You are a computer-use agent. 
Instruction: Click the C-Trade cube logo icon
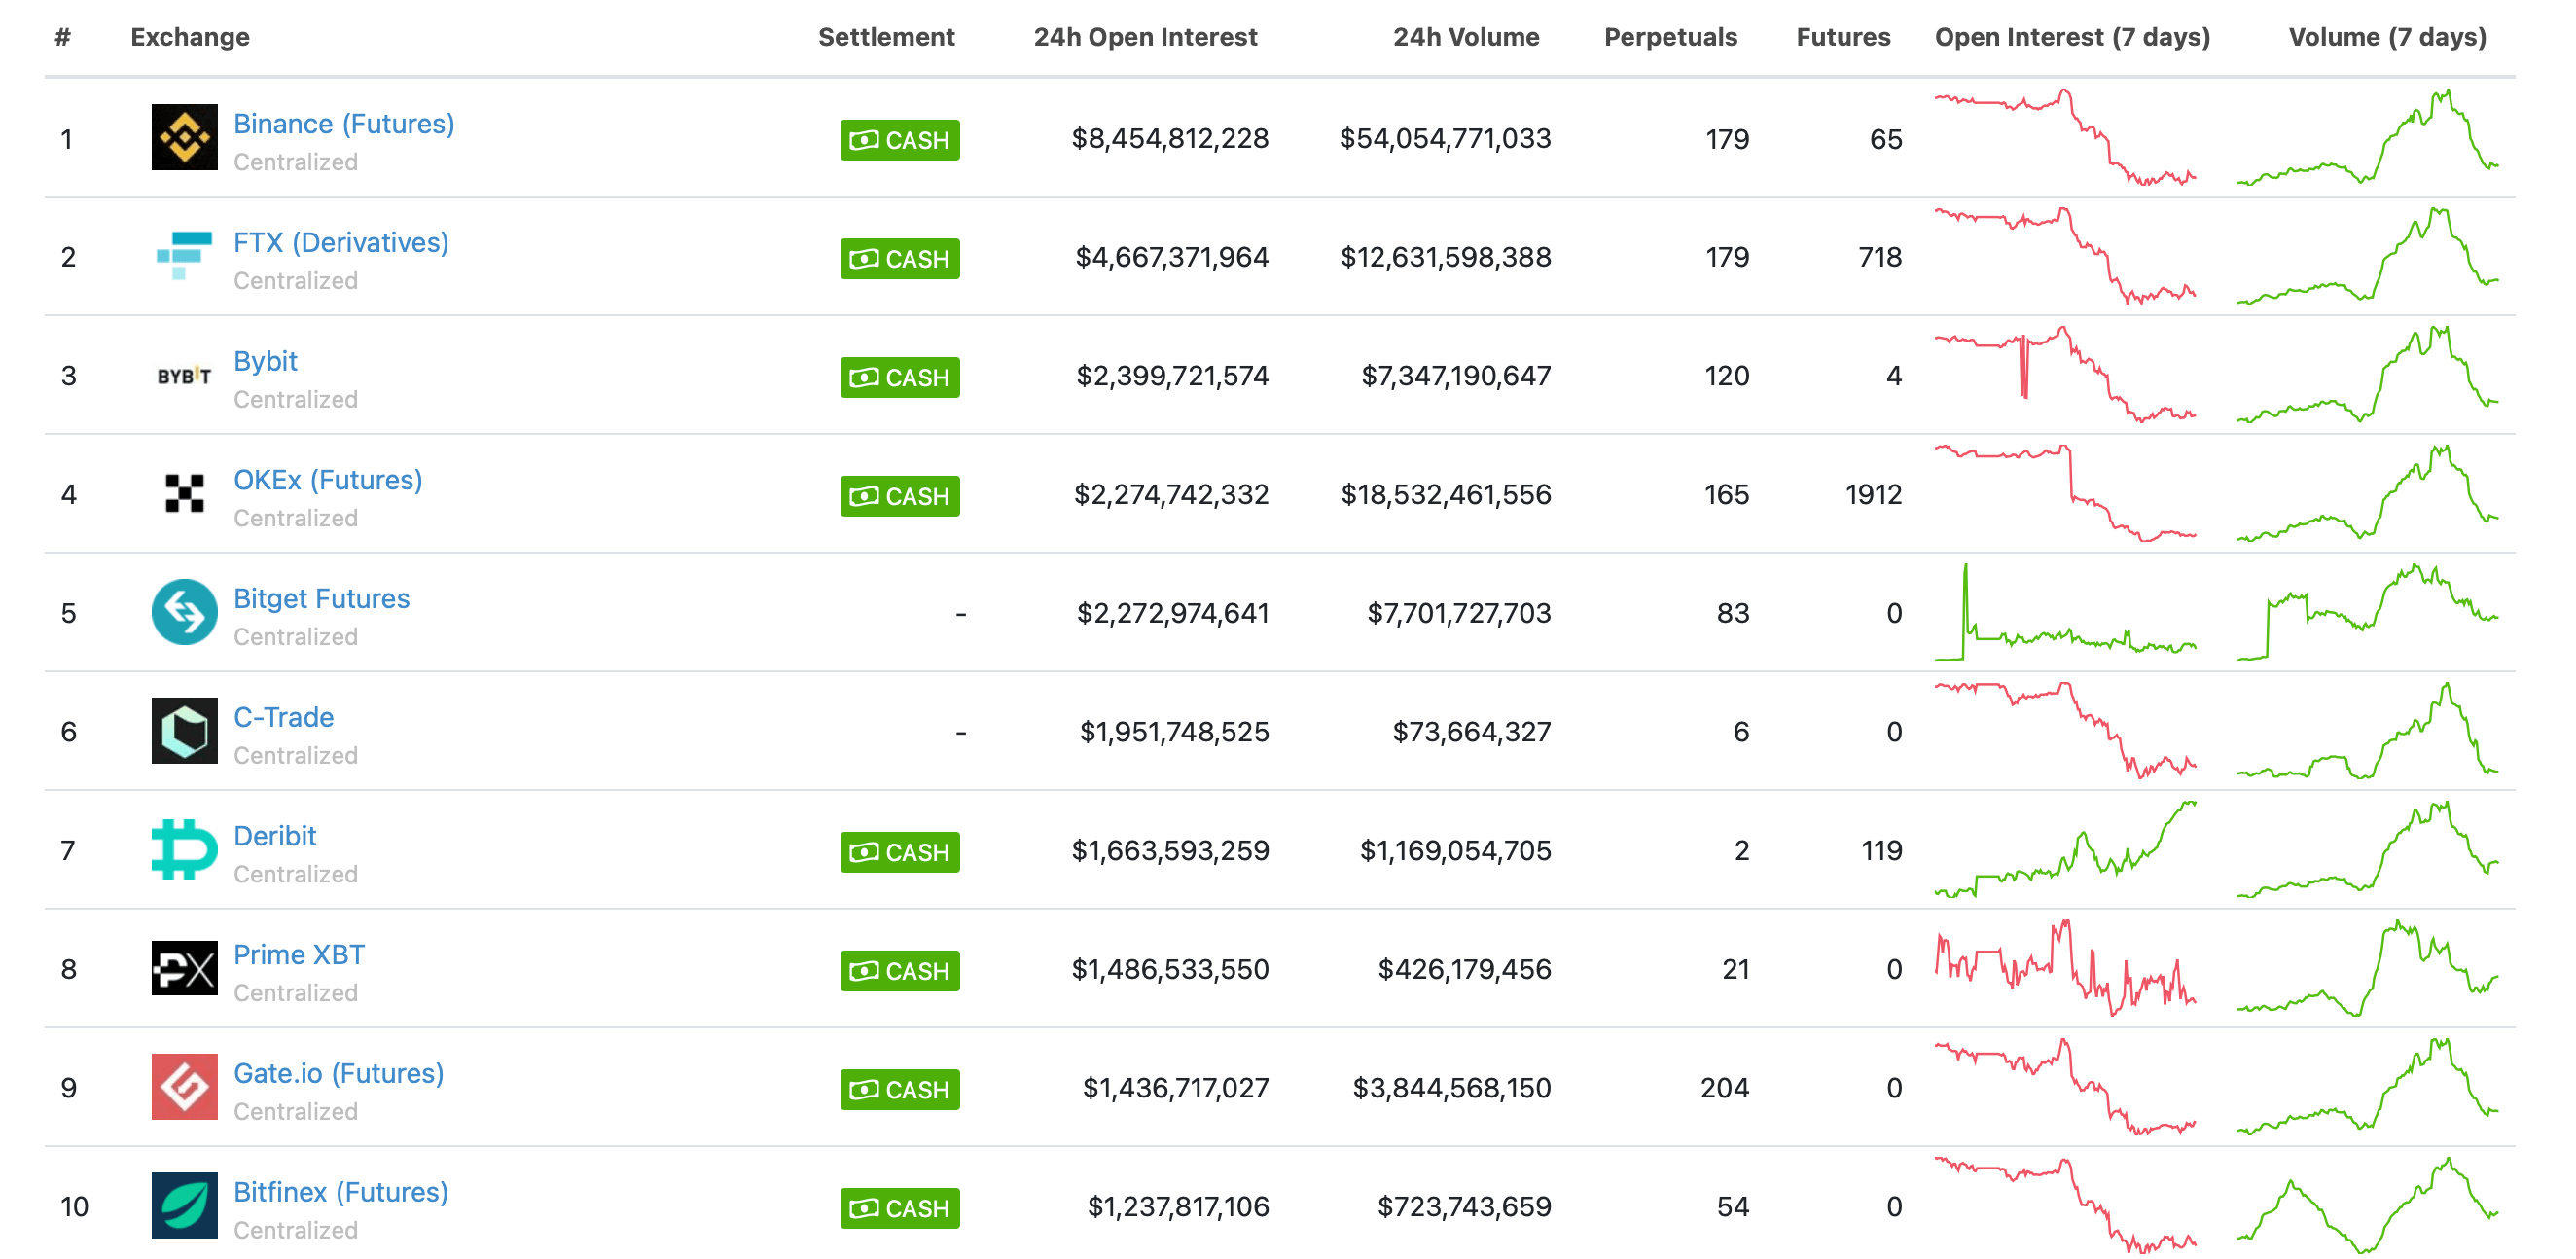(x=184, y=732)
